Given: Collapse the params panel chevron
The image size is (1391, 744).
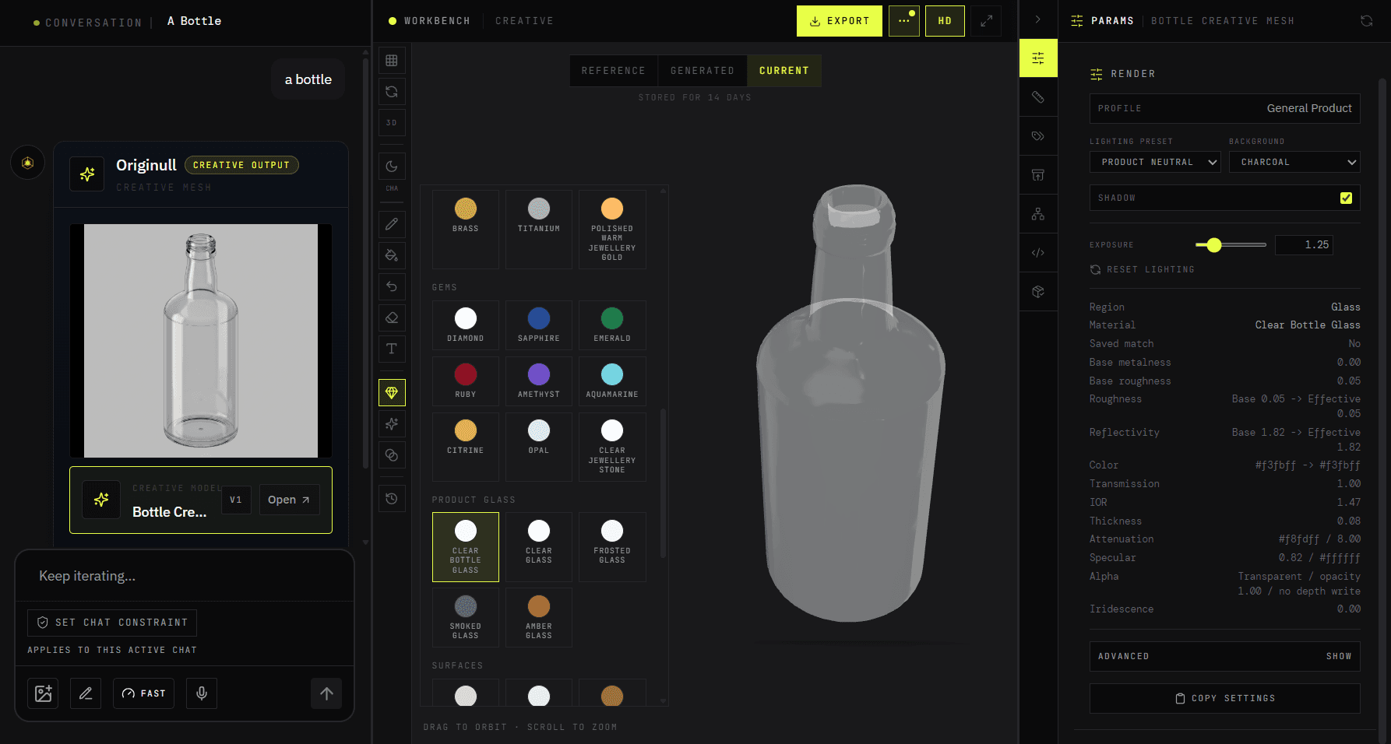Looking at the screenshot, I should pos(1038,19).
